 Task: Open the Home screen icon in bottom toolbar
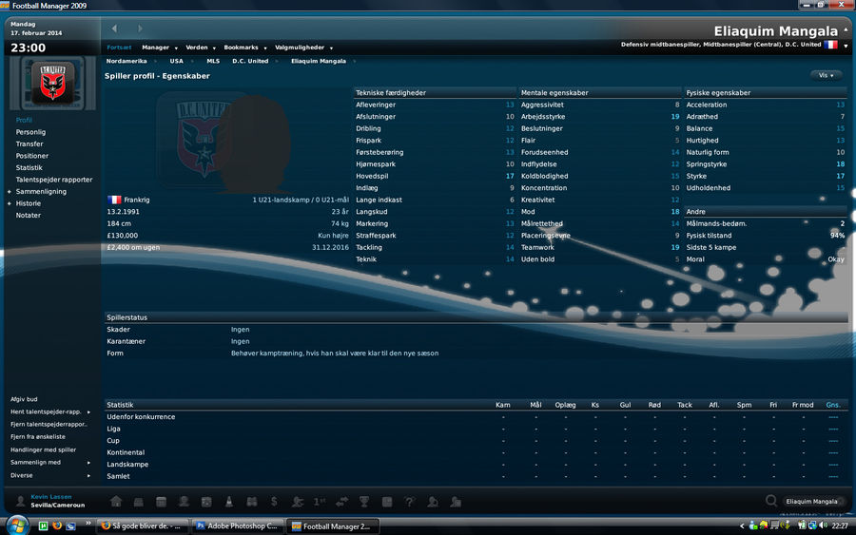[116, 501]
